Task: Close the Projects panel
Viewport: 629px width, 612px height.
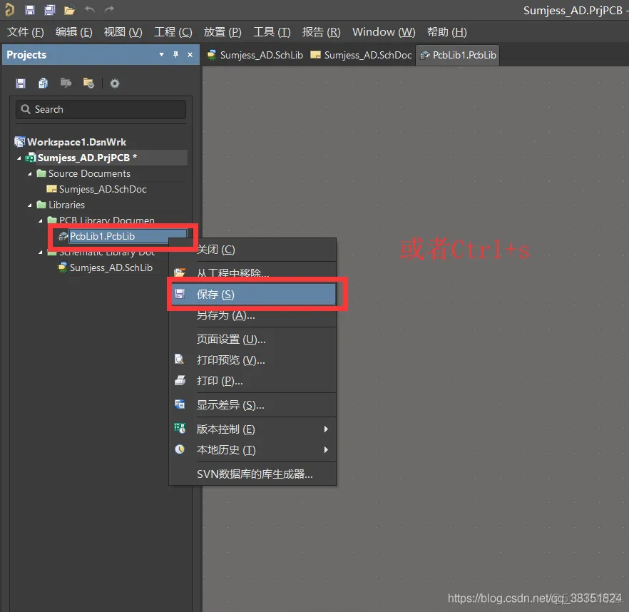Action: 190,55
